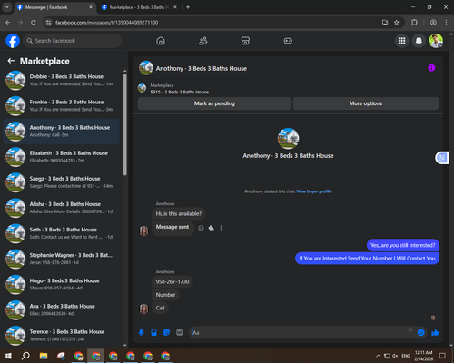Open Terence's conversation
This screenshot has height=363, width=454.
click(x=62, y=336)
